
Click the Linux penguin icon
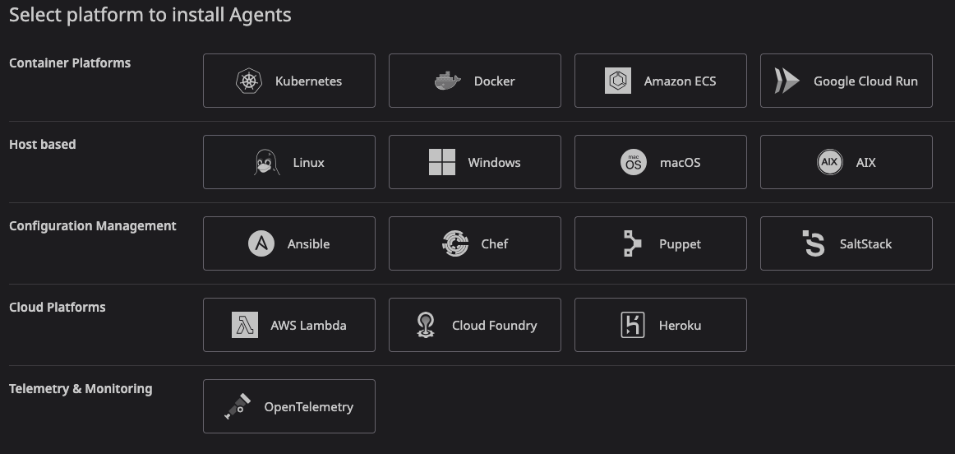coord(267,163)
